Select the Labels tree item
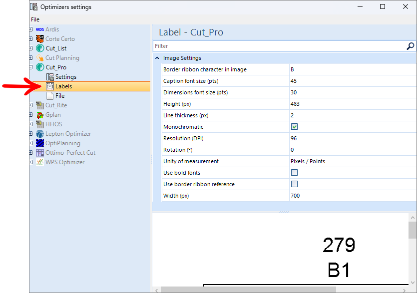This screenshot has width=417, height=293. coord(63,86)
